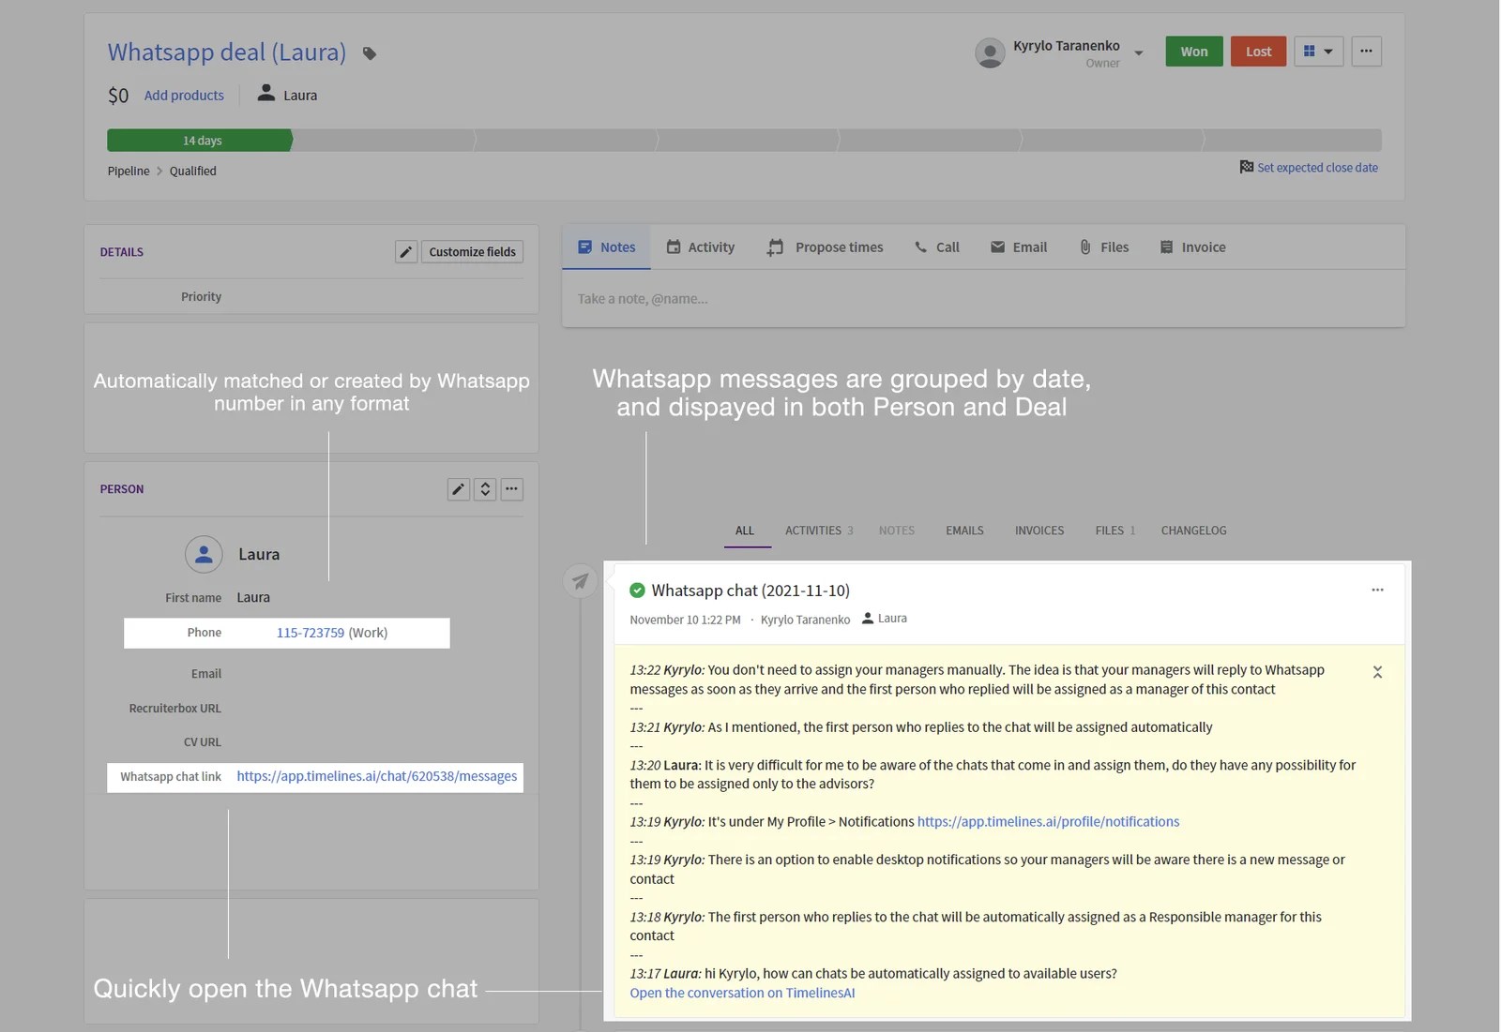Click the tag label icon beside deal title
The height and width of the screenshot is (1032, 1501).
click(x=370, y=53)
